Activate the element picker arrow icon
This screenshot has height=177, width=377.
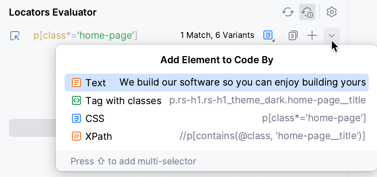[15, 36]
